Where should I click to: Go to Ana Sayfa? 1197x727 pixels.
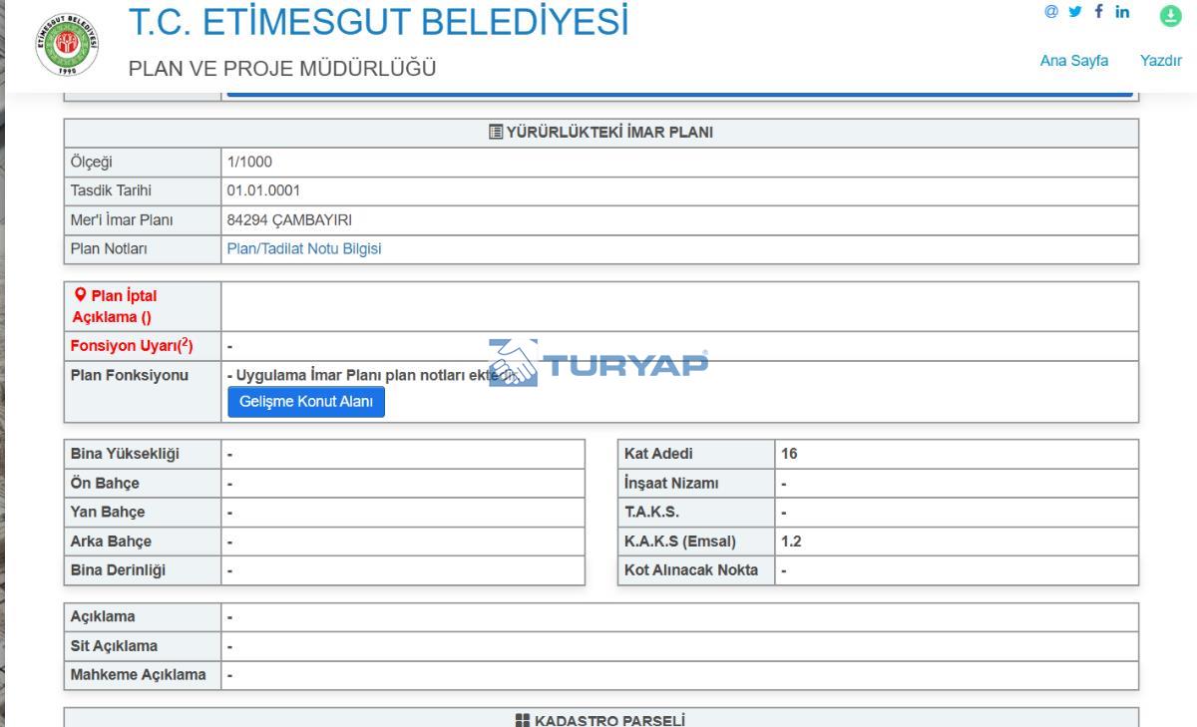click(1073, 61)
